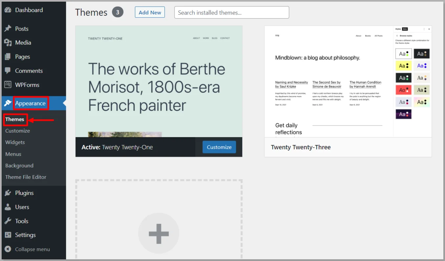Click the Settings sliders icon
Viewport: 445px width, 261px height.
pos(8,235)
